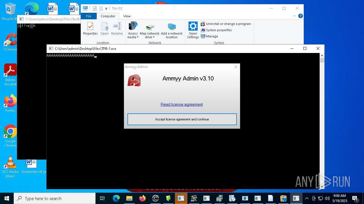Open Task View on the taskbar
This screenshot has width=364, height=204.
tap(102, 198)
